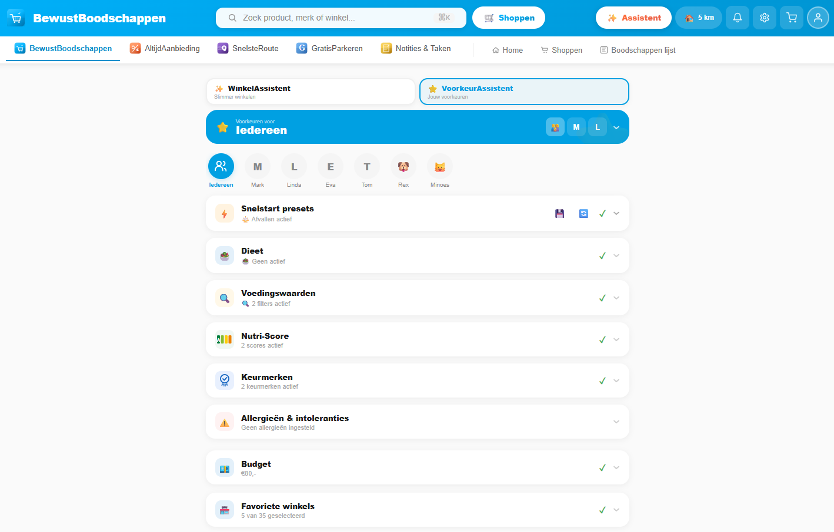Select Minoes the cat avatar
Viewport: 834px width, 532px height.
point(439,167)
